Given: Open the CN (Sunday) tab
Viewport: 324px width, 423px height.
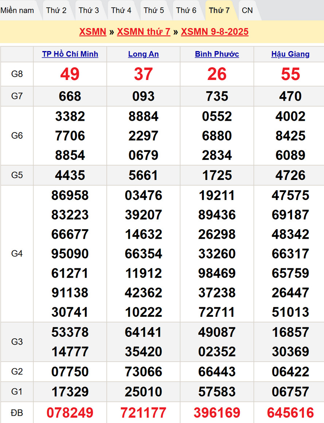Looking at the screenshot, I should tap(247, 10).
